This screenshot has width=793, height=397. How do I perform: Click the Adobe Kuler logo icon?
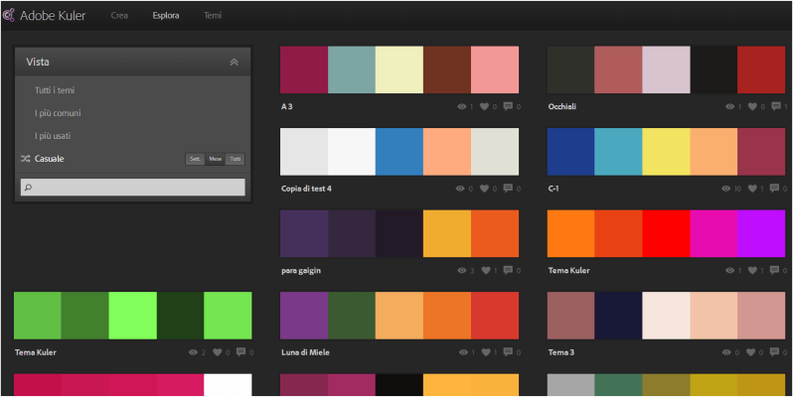click(x=8, y=16)
